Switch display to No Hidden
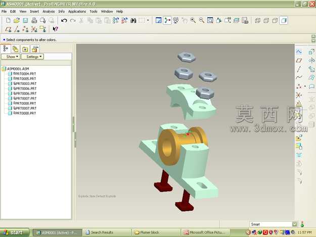The height and width of the screenshot is (237, 316). point(275,21)
